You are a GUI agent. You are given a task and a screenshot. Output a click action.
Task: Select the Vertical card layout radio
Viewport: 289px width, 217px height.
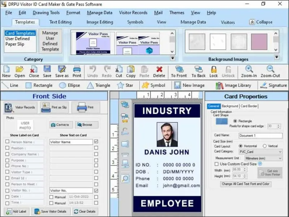[264, 146]
